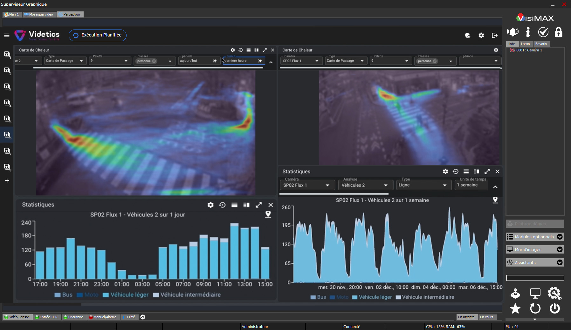Expand the Modules optionnels section
The height and width of the screenshot is (330, 571).
pos(535,237)
